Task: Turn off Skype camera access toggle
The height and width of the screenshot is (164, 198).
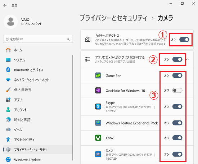Action: click(x=177, y=106)
